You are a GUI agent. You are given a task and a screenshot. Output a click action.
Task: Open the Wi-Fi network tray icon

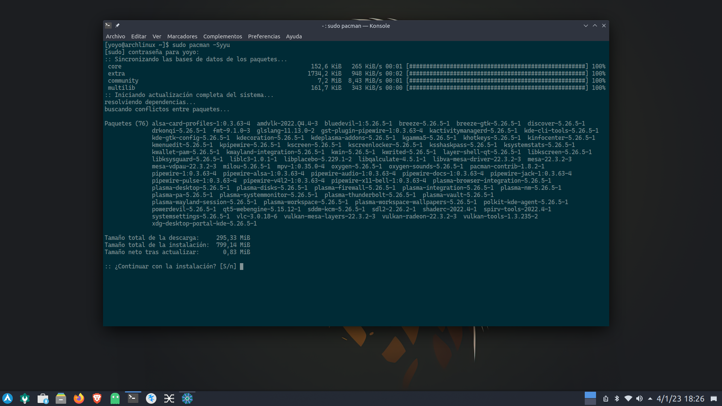(628, 398)
